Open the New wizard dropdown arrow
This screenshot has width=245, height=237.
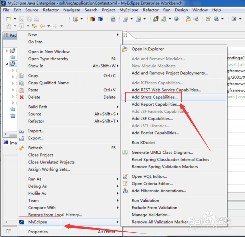[x=15, y=19]
